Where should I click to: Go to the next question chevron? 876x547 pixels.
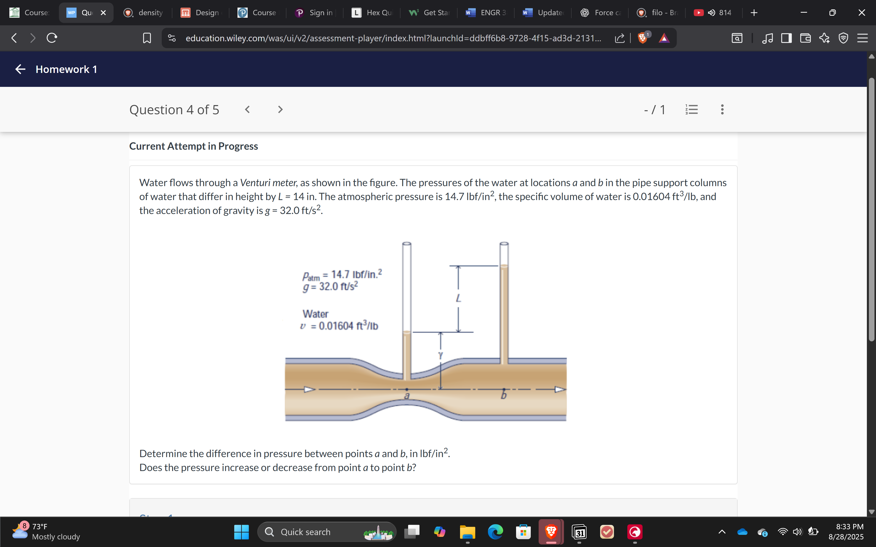pyautogui.click(x=280, y=109)
